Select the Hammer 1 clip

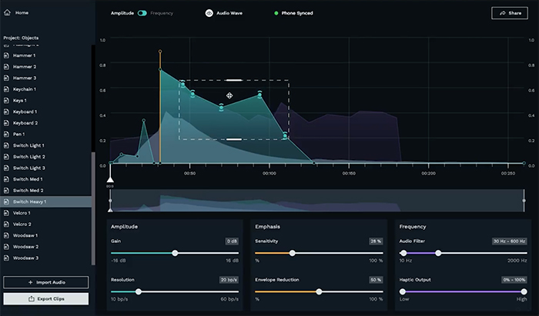24,56
